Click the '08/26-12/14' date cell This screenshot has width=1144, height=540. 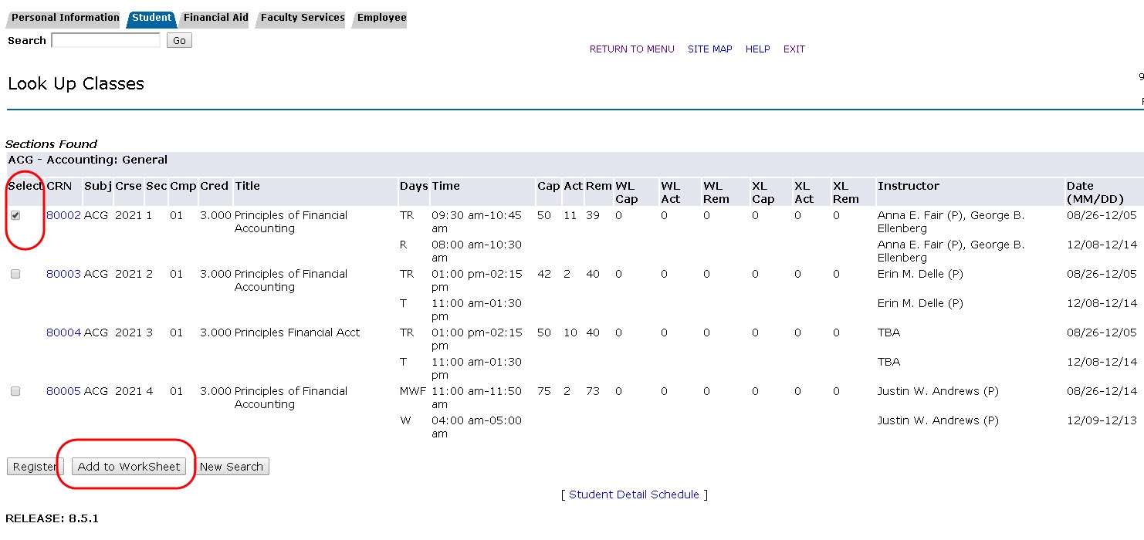coord(1102,392)
